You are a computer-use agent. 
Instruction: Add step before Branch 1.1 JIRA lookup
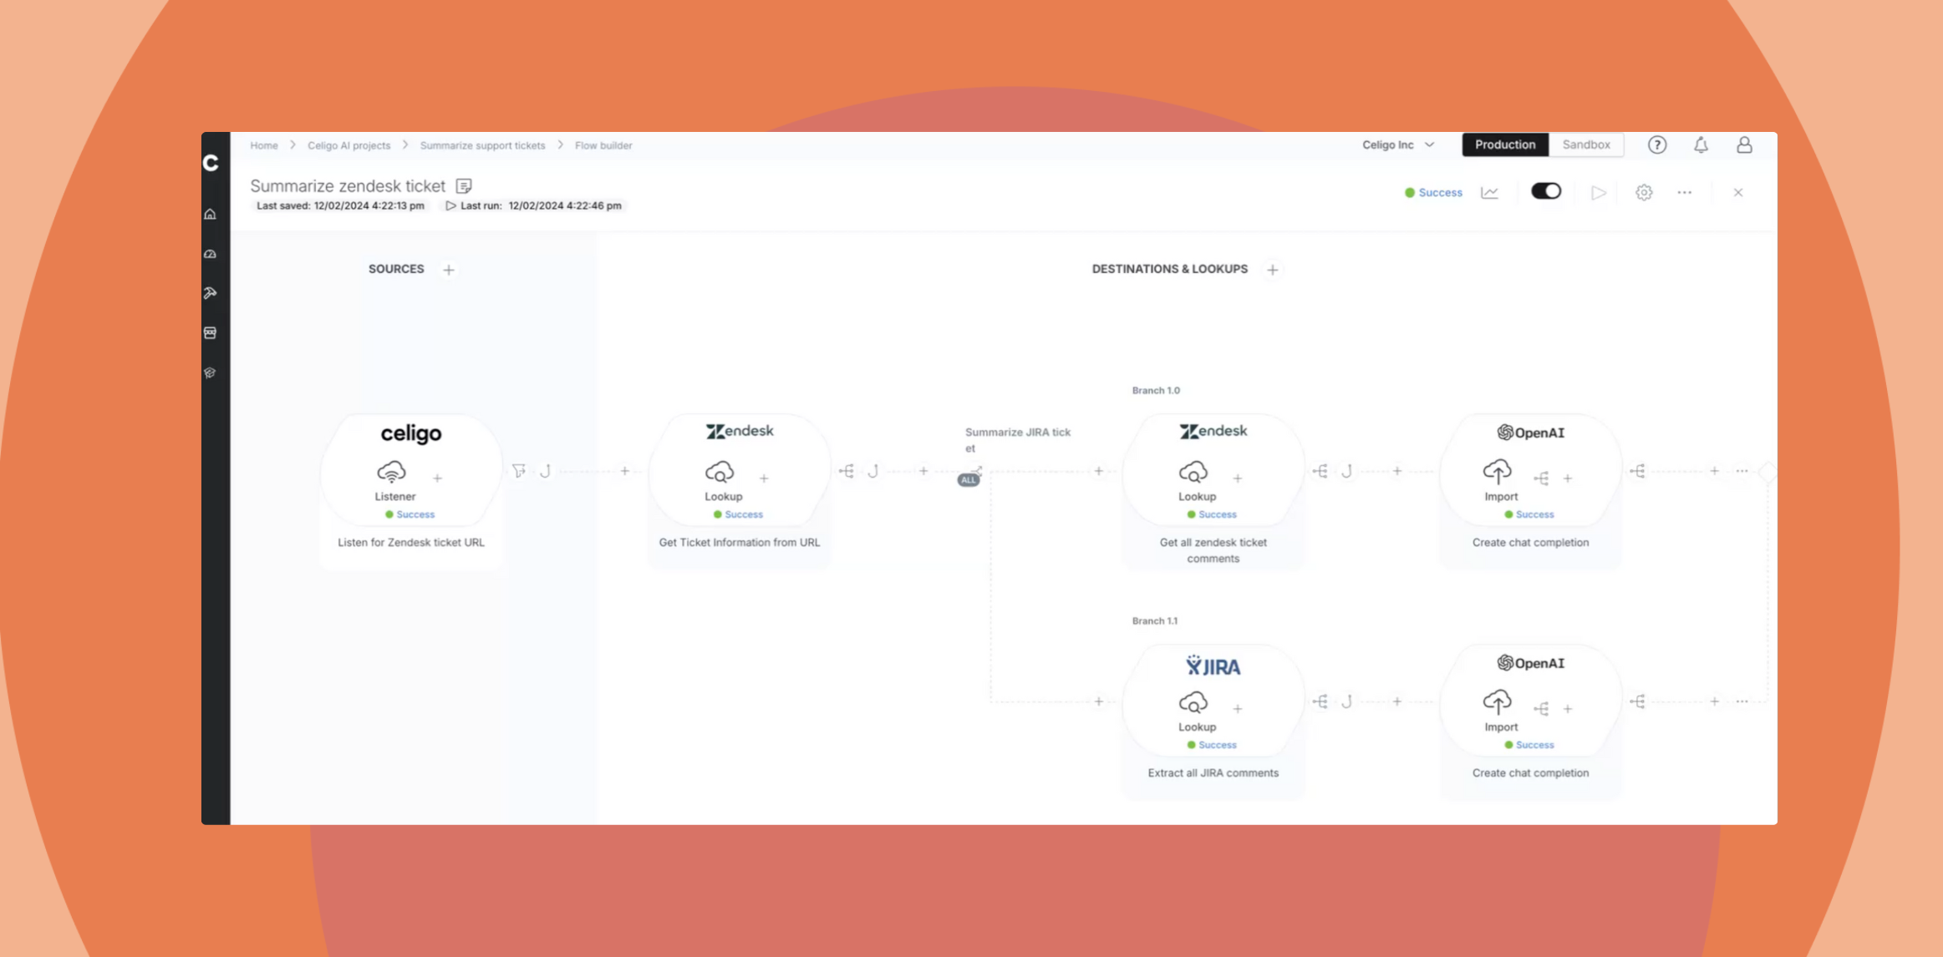(x=1098, y=701)
